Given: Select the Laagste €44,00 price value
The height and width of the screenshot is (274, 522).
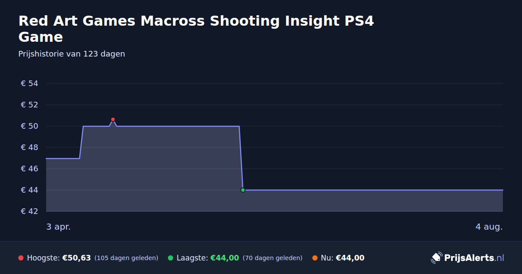Looking at the screenshot, I should [x=224, y=258].
